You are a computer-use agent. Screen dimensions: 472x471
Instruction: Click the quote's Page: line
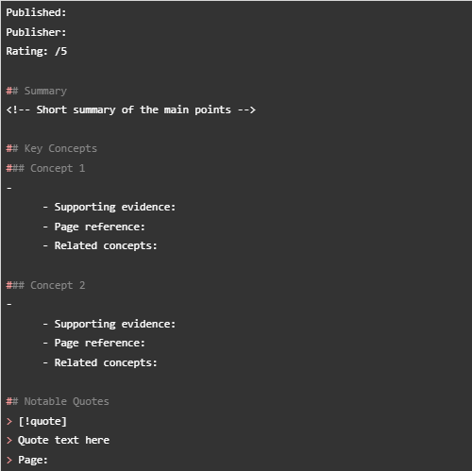27,460
